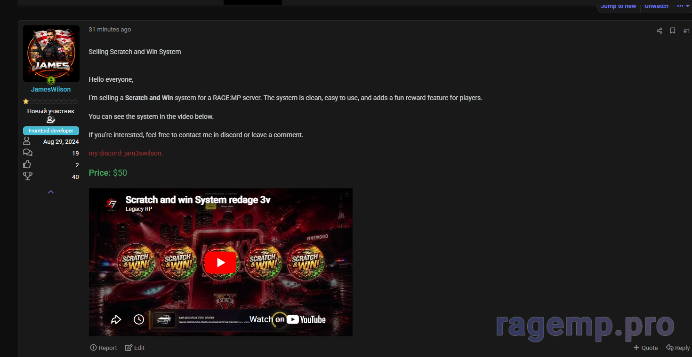Click the 'Selling Scratch and Win System' heading
This screenshot has width=692, height=357.
click(135, 52)
